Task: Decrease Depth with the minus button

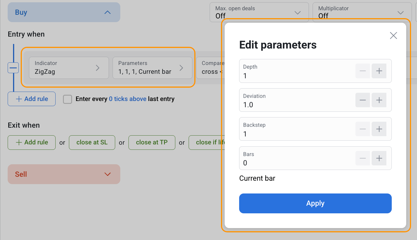Action: point(363,71)
